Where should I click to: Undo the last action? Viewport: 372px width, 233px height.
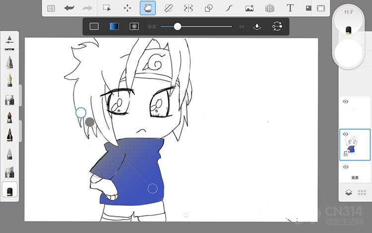[69, 8]
